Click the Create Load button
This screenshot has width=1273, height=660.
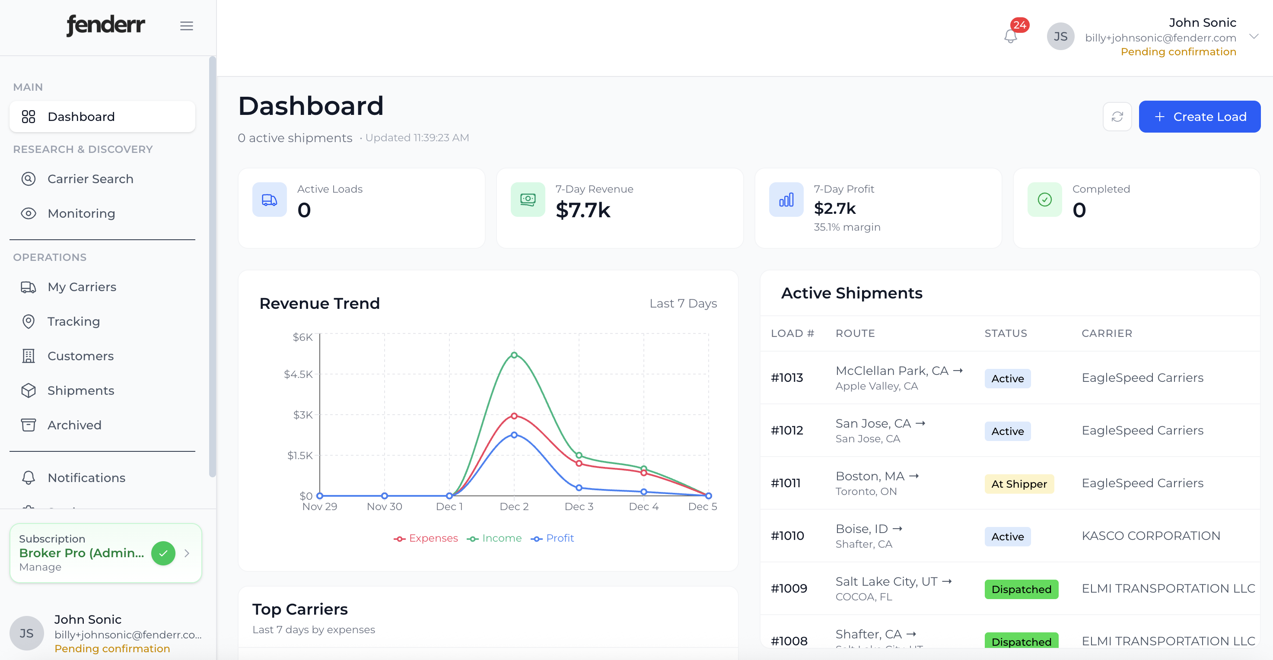point(1200,117)
